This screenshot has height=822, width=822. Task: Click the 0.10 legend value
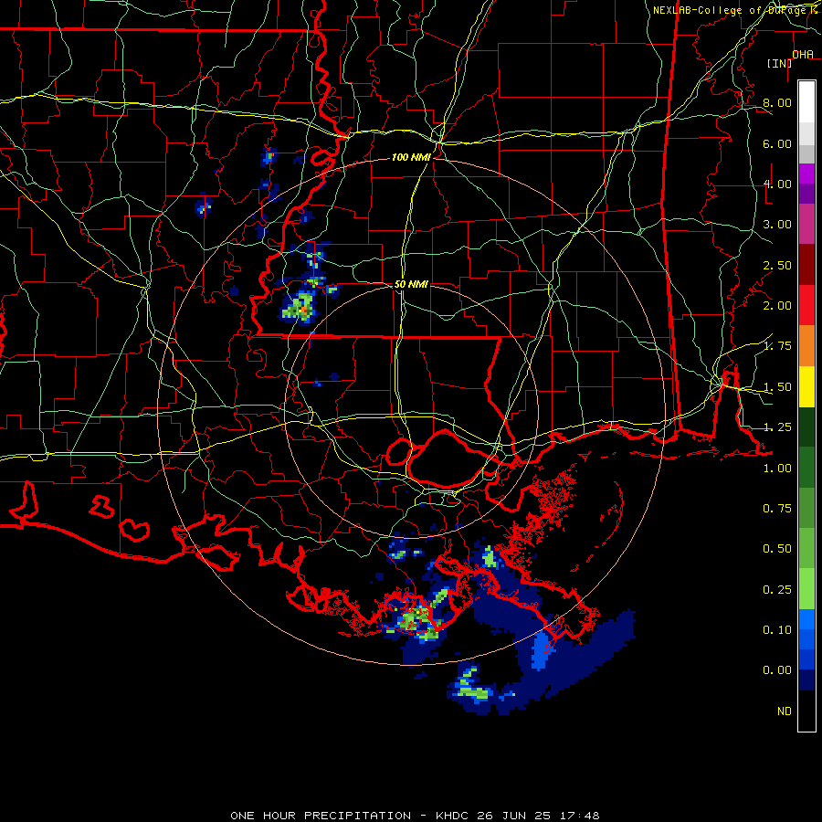tap(777, 630)
